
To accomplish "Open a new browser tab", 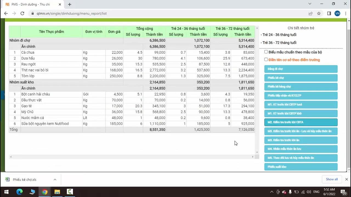I will 70,4.
